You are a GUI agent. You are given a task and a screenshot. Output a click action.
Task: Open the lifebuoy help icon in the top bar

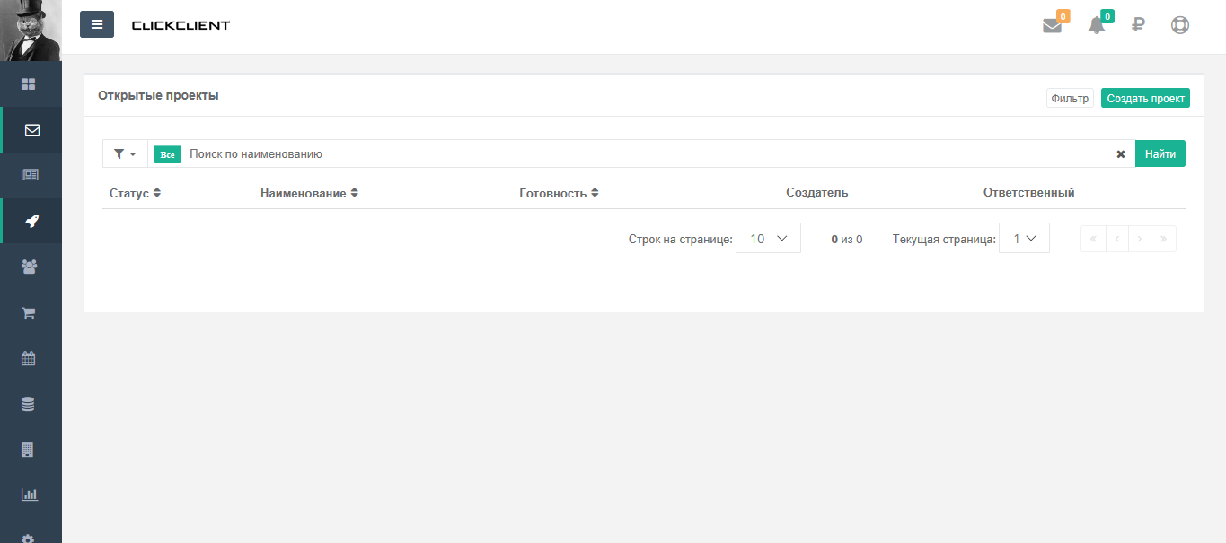(1180, 25)
